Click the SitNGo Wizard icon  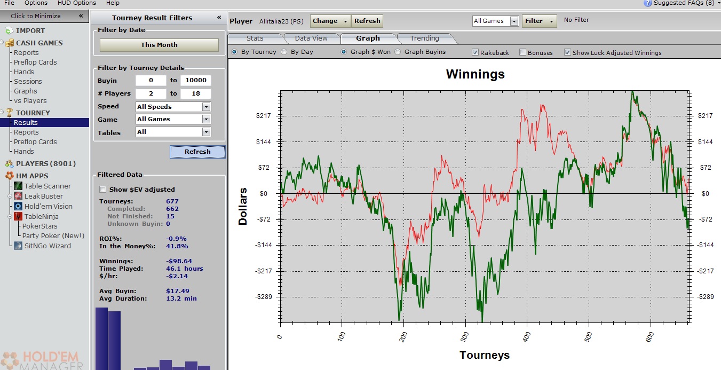click(x=18, y=246)
